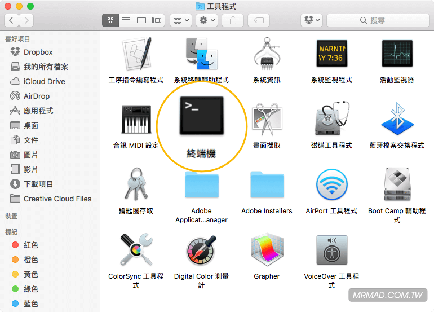Open the AirPort 工具程式 icon
Image resolution: width=434 pixels, height=312 pixels.
click(x=331, y=185)
